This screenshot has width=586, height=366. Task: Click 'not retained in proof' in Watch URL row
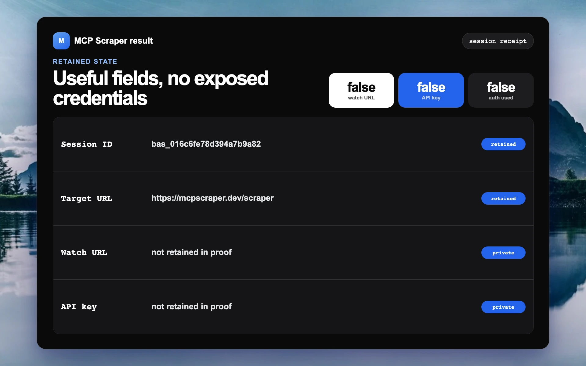pyautogui.click(x=191, y=252)
